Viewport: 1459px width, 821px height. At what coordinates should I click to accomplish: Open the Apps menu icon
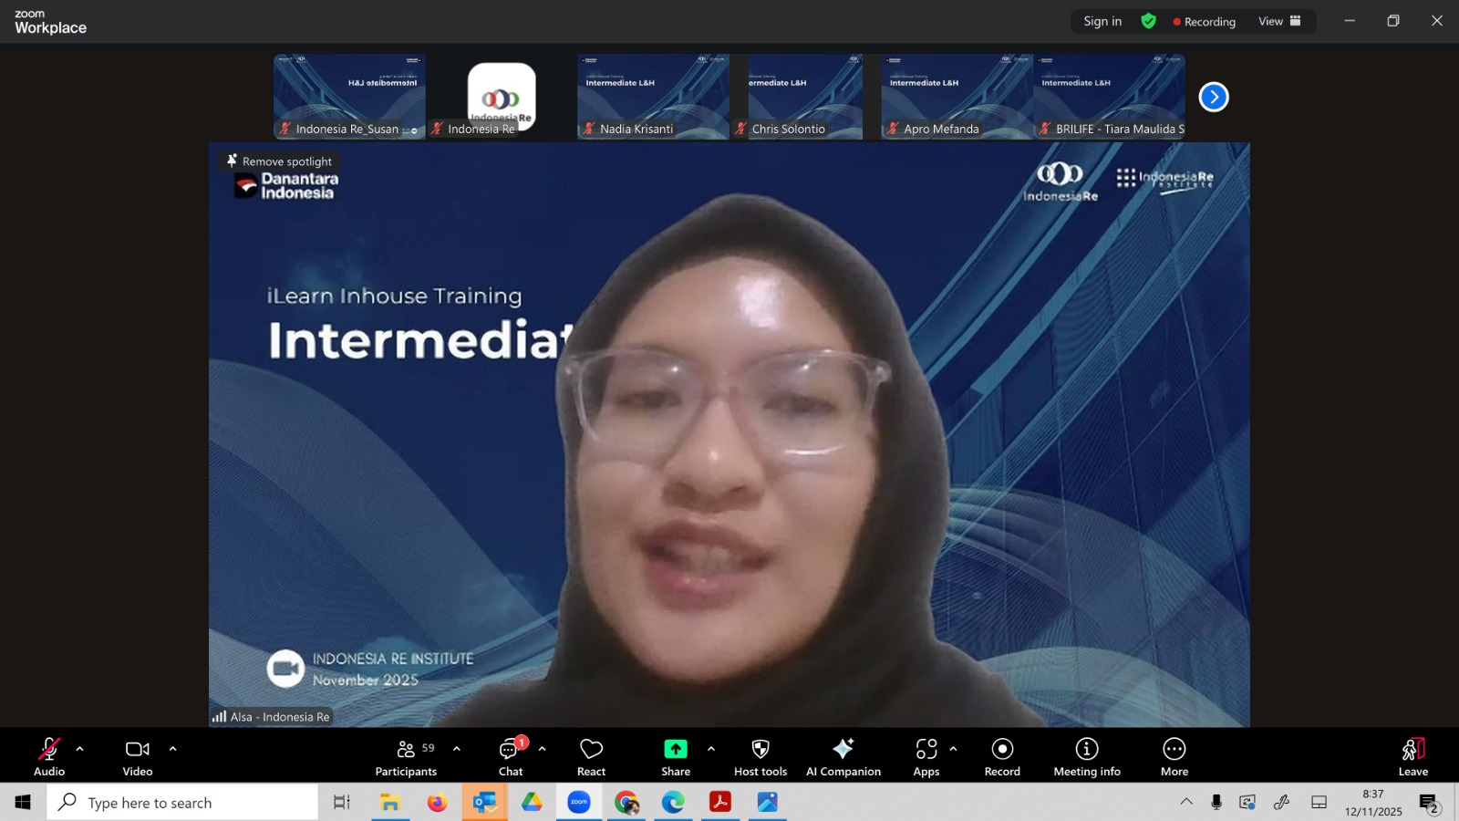click(x=926, y=757)
